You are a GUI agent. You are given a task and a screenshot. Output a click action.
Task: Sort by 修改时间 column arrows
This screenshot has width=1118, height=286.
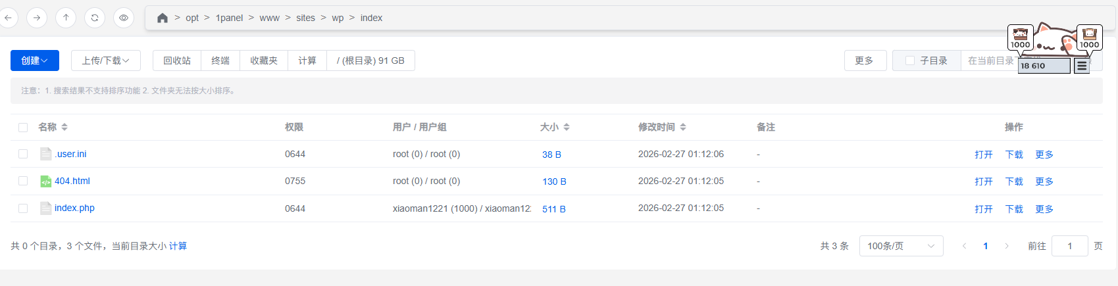pos(683,127)
